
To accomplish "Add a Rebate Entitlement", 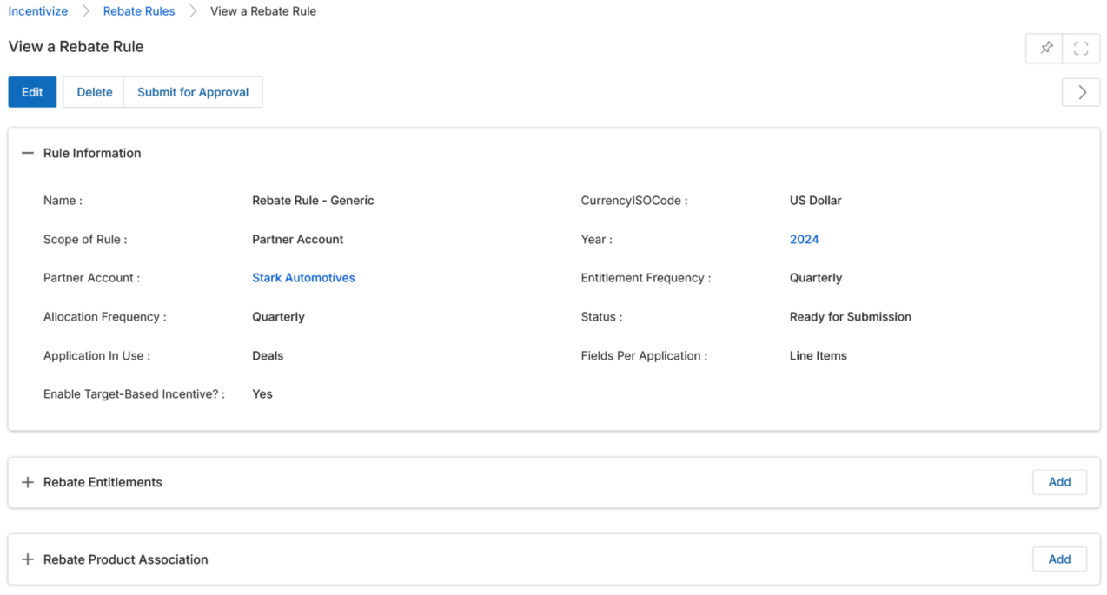I will click(x=1059, y=482).
